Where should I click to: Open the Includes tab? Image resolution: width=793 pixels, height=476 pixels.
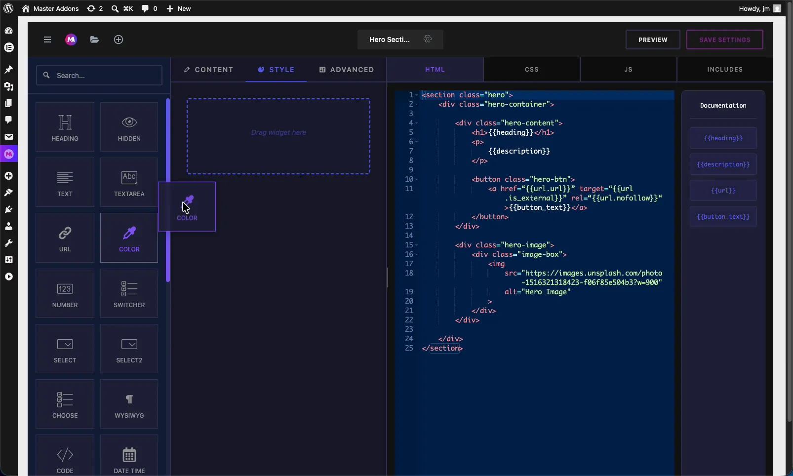[725, 70]
